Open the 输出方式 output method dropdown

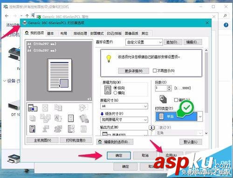pos(124,133)
